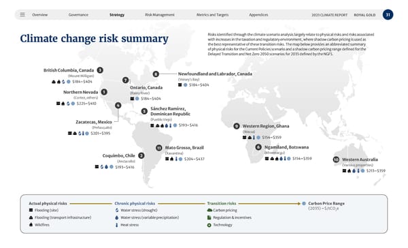This screenshot has height=248, width=408.
Task: Click map marker 8 near Newfoundland and Labrador
Action: (x=156, y=74)
